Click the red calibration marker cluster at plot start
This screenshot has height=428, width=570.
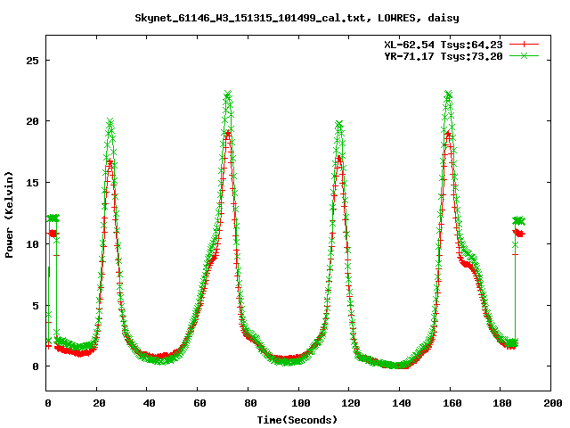[x=53, y=233]
